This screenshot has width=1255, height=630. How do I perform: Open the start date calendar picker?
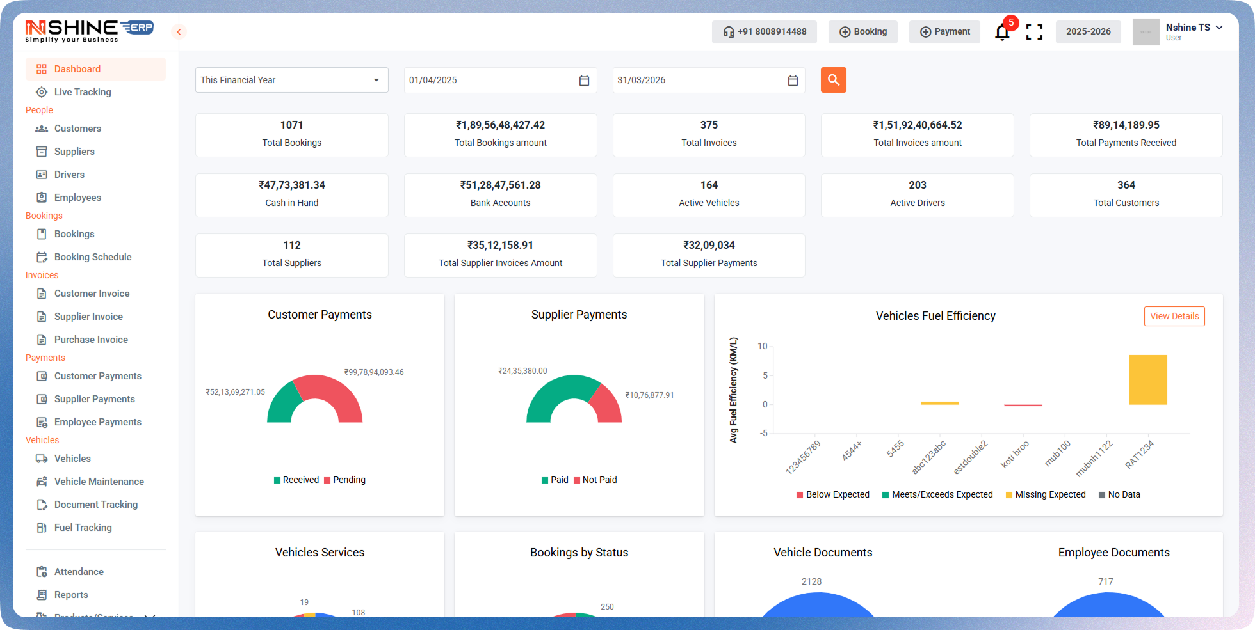coord(583,80)
